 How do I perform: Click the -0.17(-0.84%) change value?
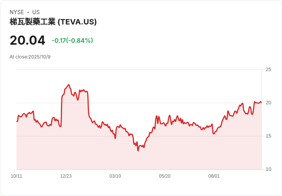click(x=72, y=40)
